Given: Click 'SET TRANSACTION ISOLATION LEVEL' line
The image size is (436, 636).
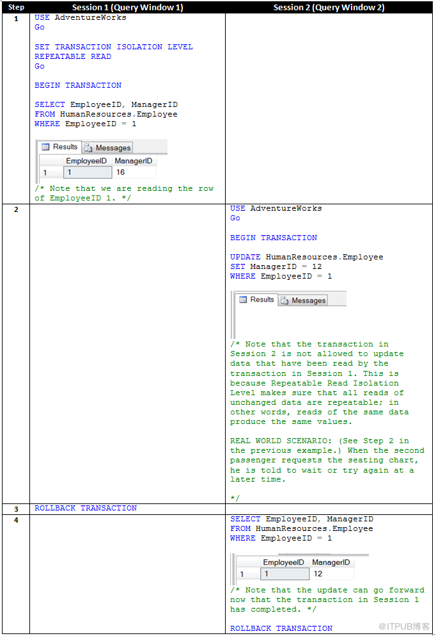Looking at the screenshot, I should coord(113,47).
